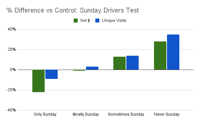Click the Never Sunday green Net $ bar

click(x=160, y=56)
